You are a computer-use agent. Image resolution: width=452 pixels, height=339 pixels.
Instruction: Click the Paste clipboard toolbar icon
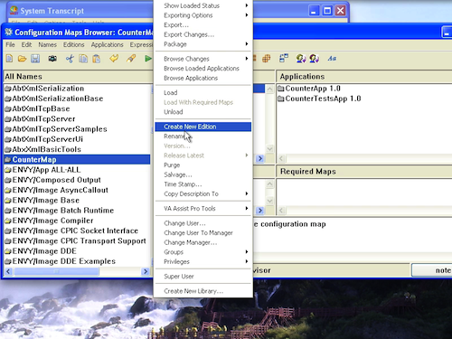point(97,58)
